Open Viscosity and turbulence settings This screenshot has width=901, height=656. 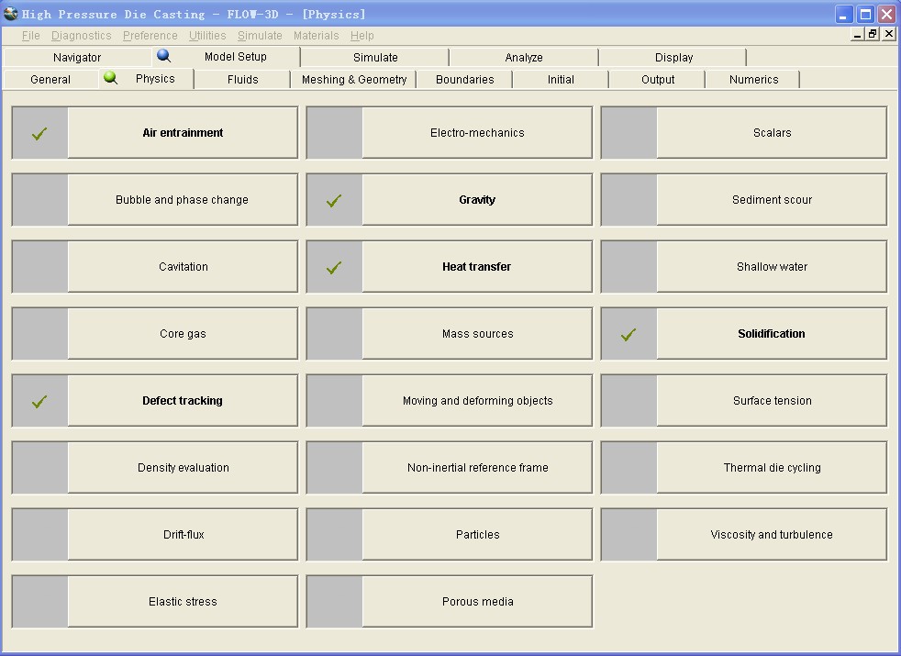click(x=771, y=535)
